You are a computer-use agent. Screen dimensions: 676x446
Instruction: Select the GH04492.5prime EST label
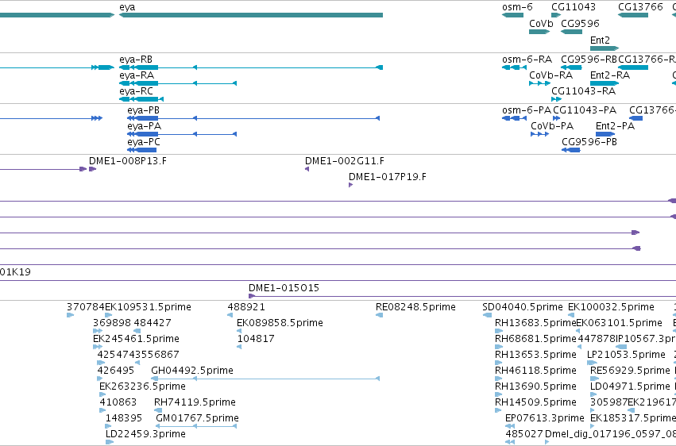192,371
